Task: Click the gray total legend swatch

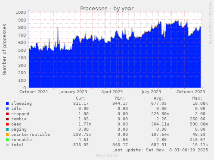Action: tap(7, 145)
